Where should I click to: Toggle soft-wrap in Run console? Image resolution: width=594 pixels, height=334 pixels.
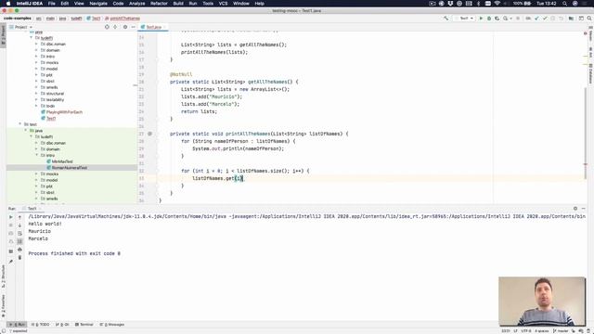[19, 233]
